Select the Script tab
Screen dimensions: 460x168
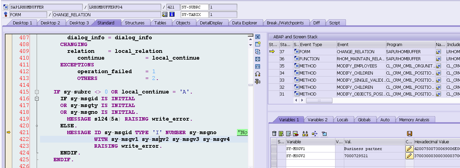coord(335,23)
